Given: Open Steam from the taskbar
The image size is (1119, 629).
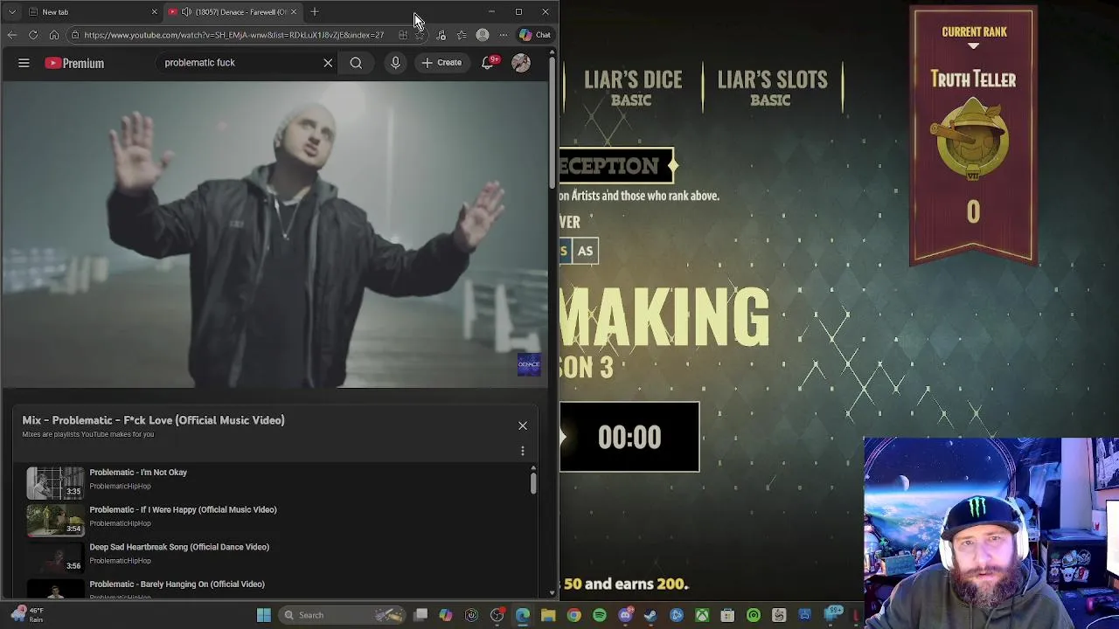Looking at the screenshot, I should click(650, 615).
